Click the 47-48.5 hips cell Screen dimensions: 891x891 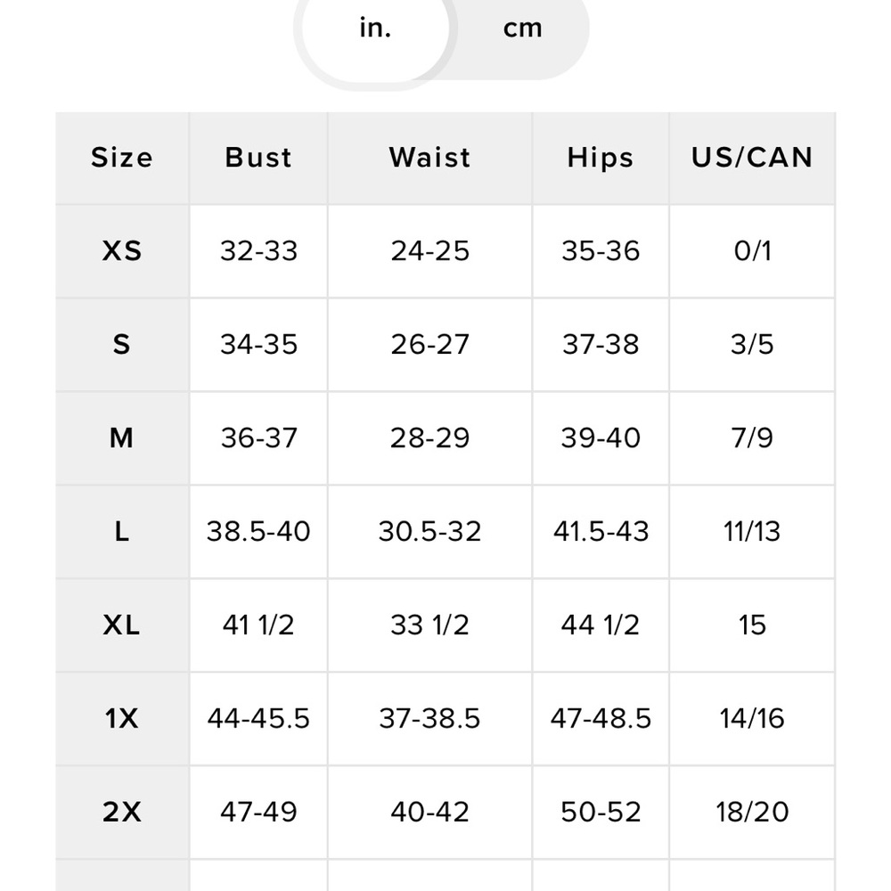pyautogui.click(x=601, y=718)
